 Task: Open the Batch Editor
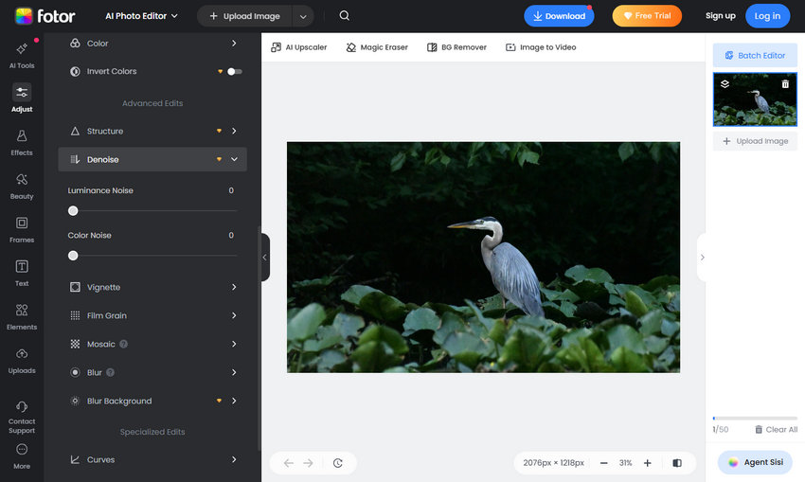pyautogui.click(x=755, y=56)
